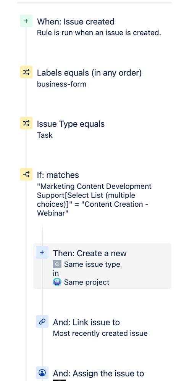184x381 pixels.
Task: Select the Issue Type equals condition icon
Action: pyautogui.click(x=26, y=123)
